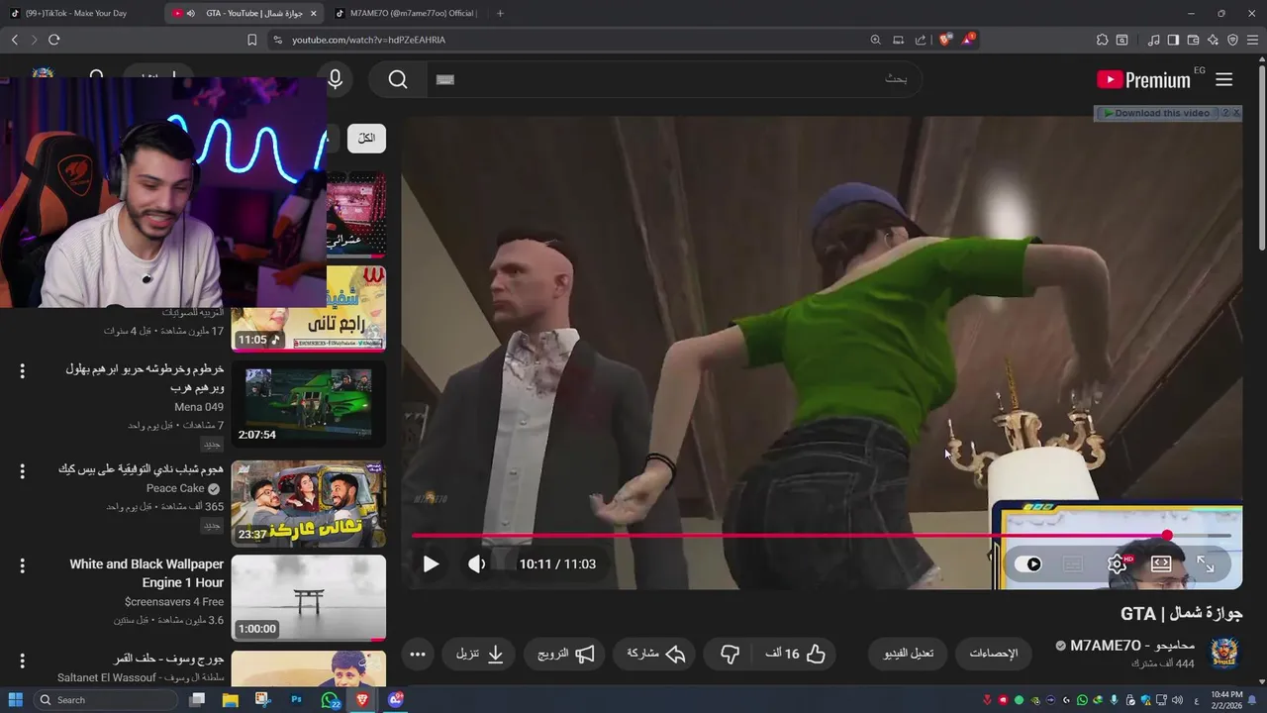Like the video (16 ألف)
1267x713 pixels.
coord(795,654)
